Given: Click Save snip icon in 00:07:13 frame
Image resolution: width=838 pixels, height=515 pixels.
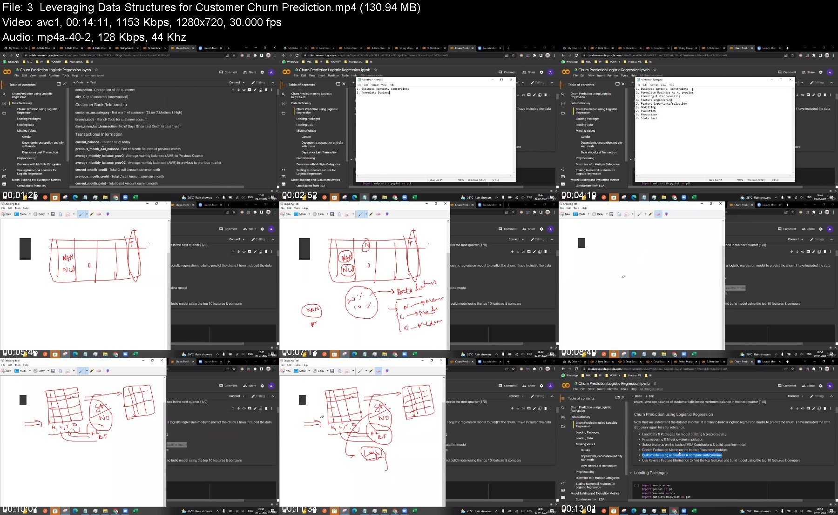Looking at the screenshot, I should click(332, 214).
